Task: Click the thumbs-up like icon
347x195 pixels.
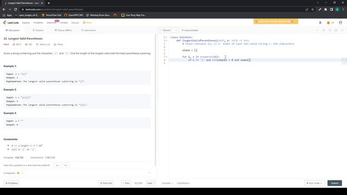Action: pos(14,44)
